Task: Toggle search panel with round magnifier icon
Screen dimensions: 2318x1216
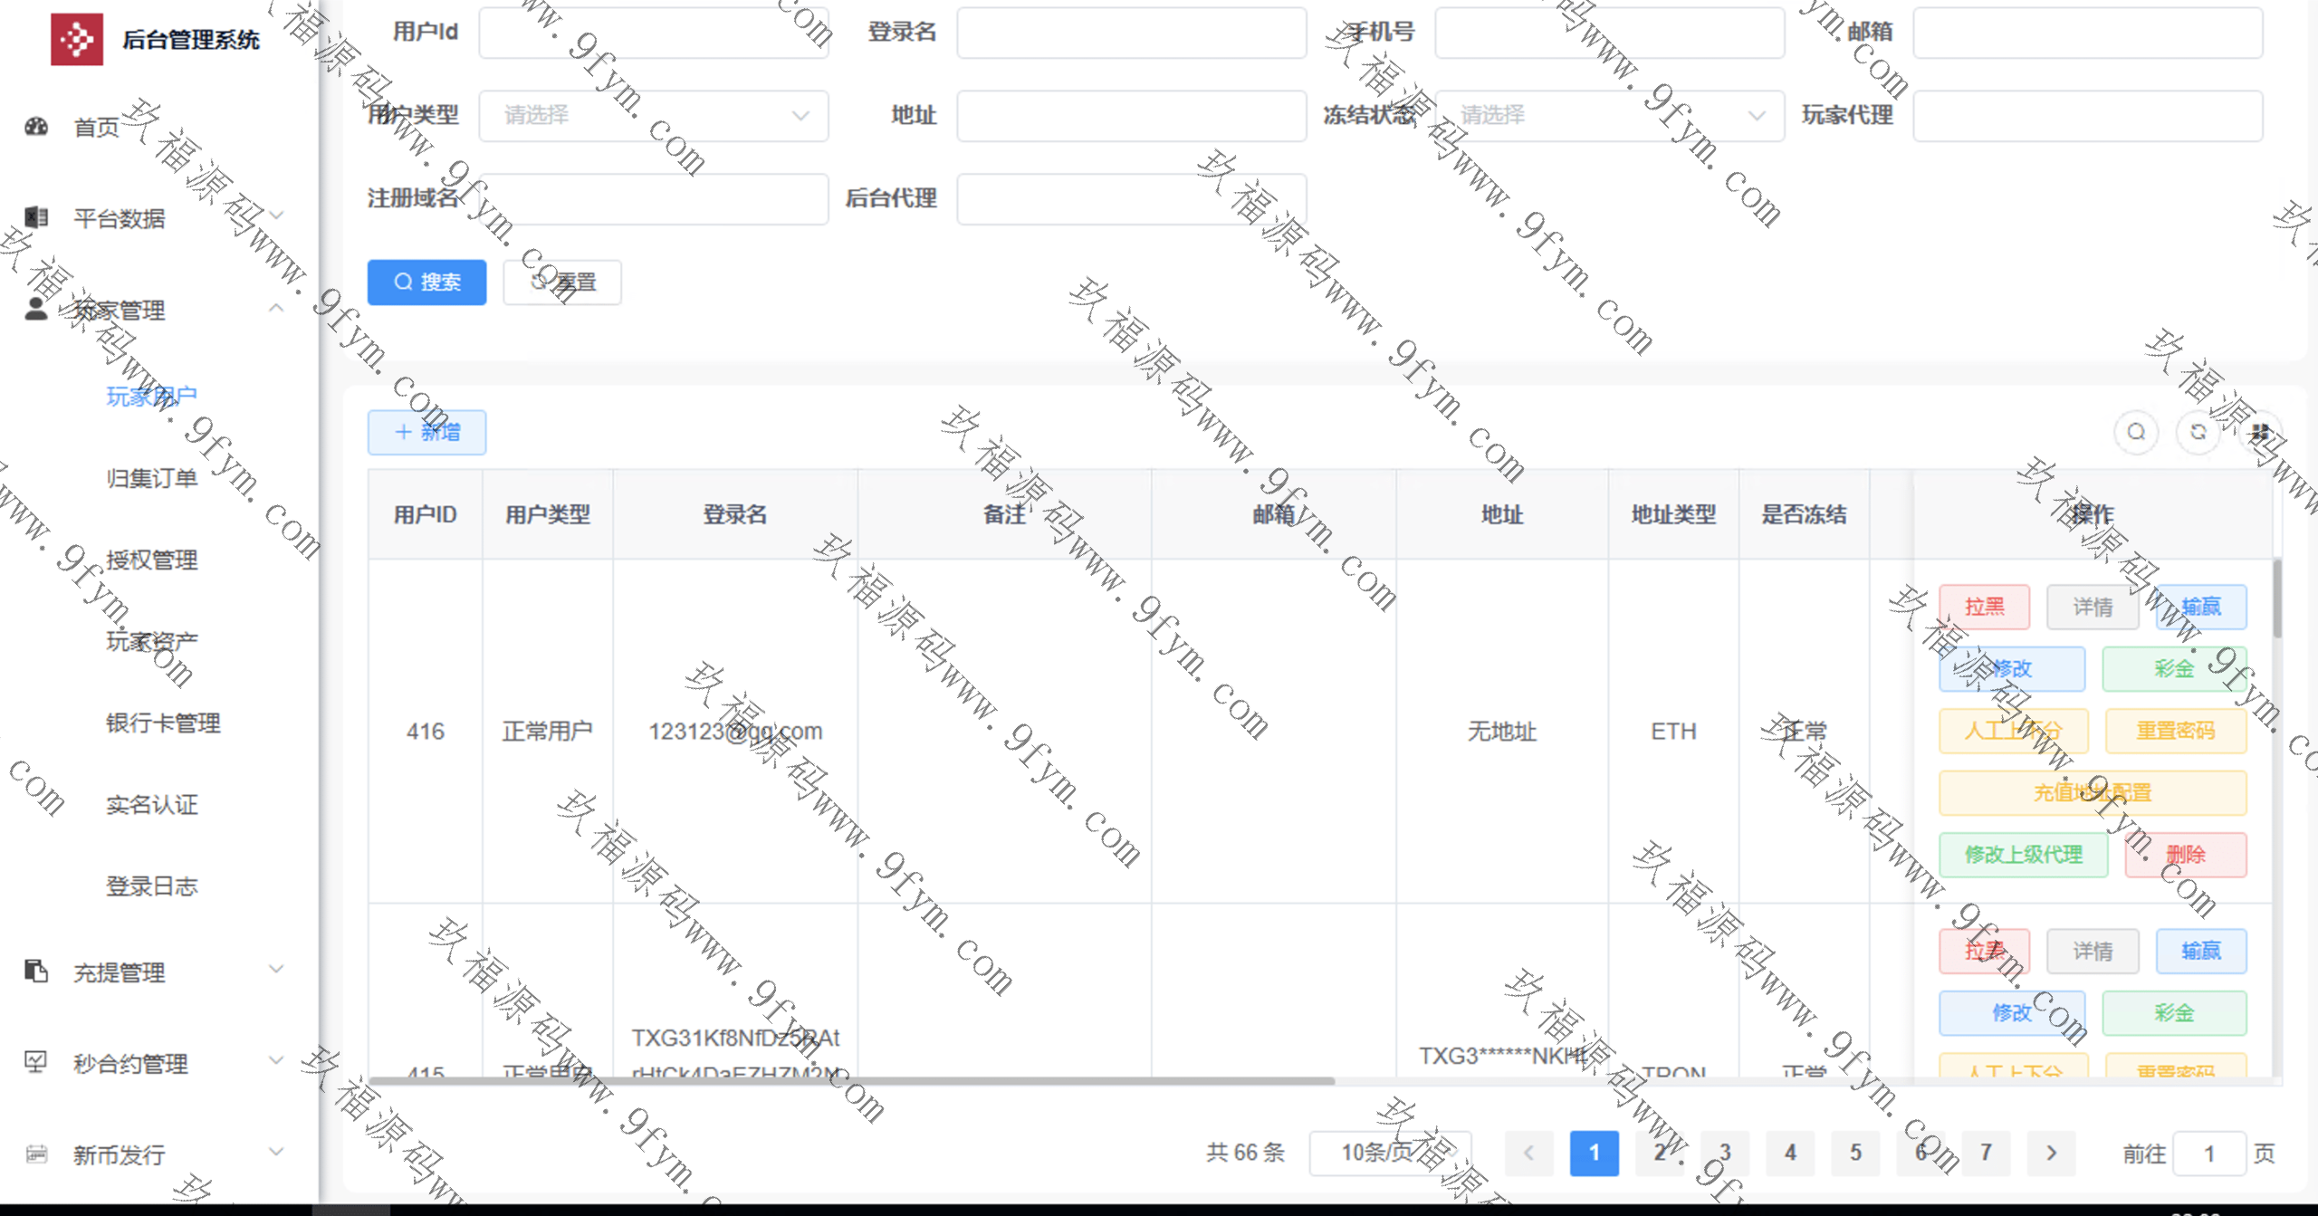Action: click(2136, 432)
